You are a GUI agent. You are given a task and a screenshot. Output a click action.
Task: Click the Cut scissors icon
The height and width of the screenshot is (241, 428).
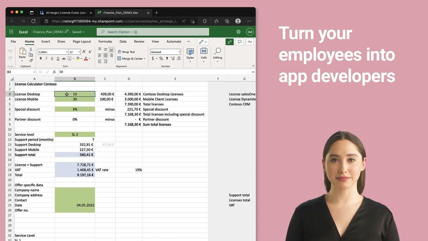click(31, 49)
